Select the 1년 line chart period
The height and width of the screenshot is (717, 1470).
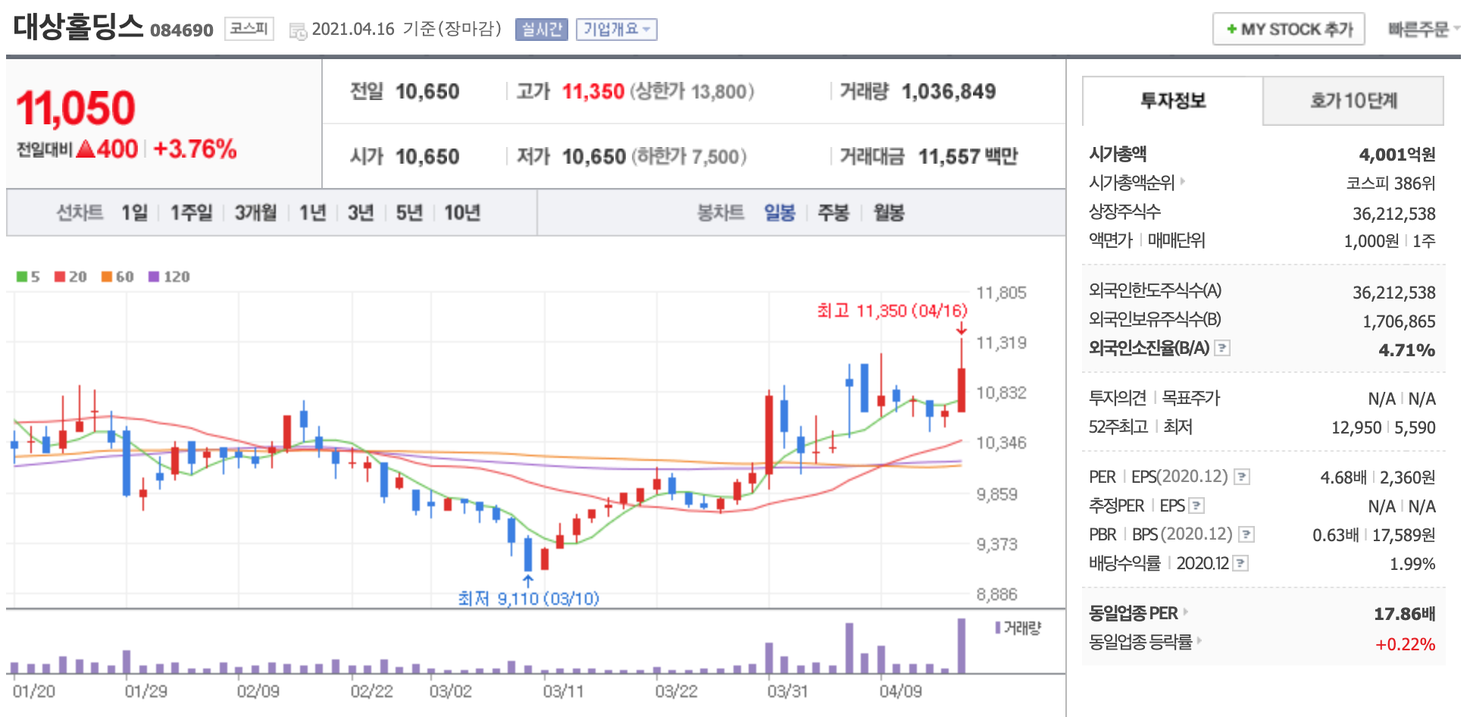[312, 212]
